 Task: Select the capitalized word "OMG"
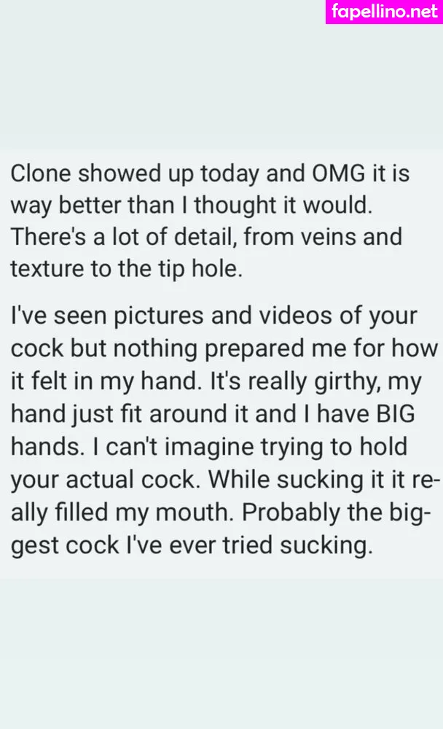pos(338,174)
